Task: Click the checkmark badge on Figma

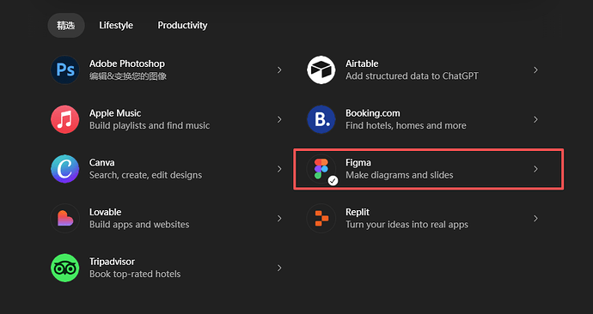Action: coord(333,181)
